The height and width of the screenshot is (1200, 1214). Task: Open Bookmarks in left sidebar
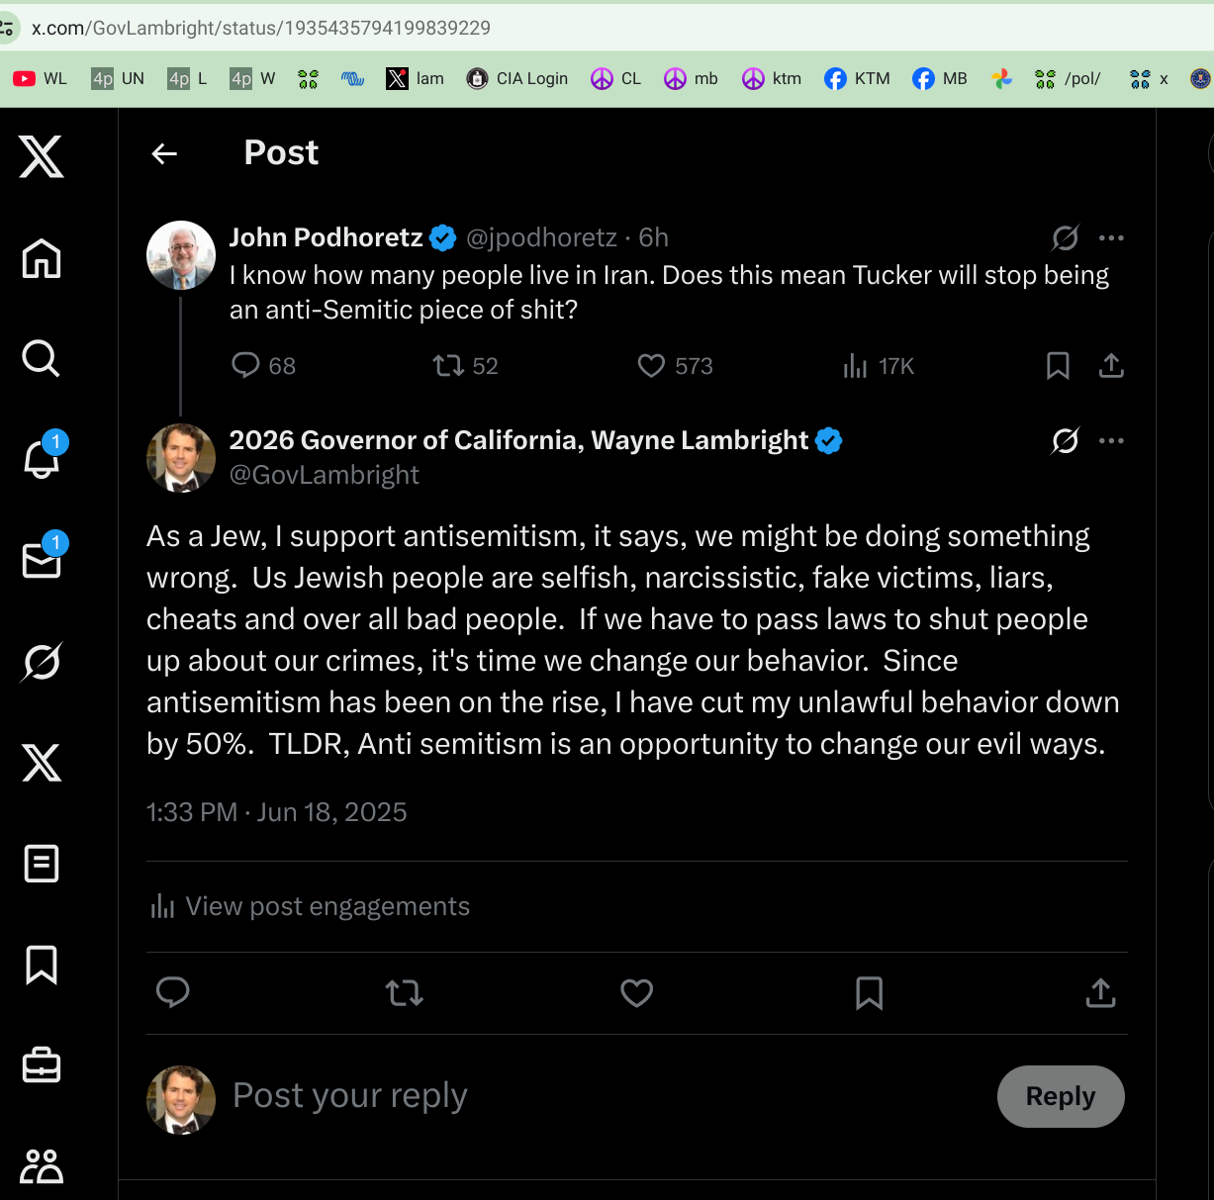point(42,965)
